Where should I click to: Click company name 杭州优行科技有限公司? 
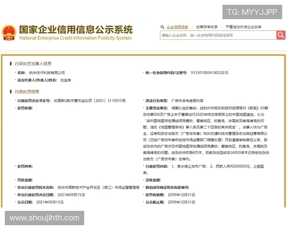(x=47, y=73)
